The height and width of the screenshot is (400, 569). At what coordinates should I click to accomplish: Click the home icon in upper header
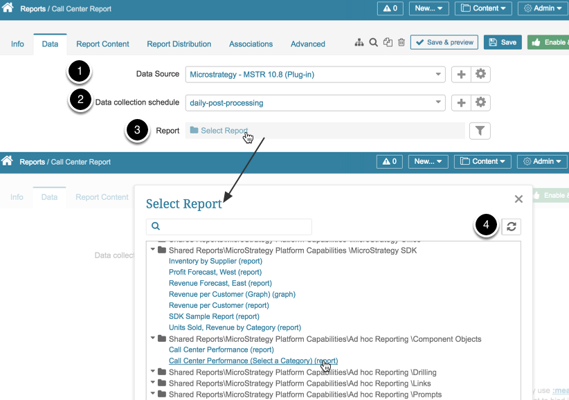coord(8,7)
